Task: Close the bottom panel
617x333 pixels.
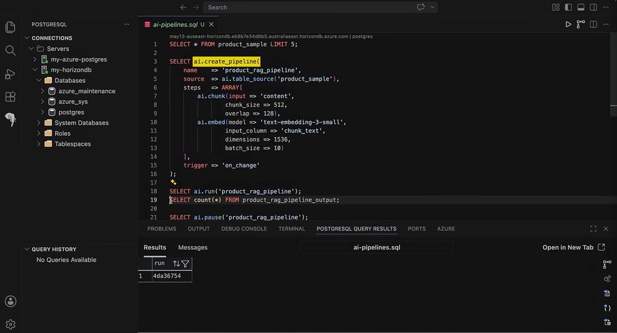Action: [606, 229]
